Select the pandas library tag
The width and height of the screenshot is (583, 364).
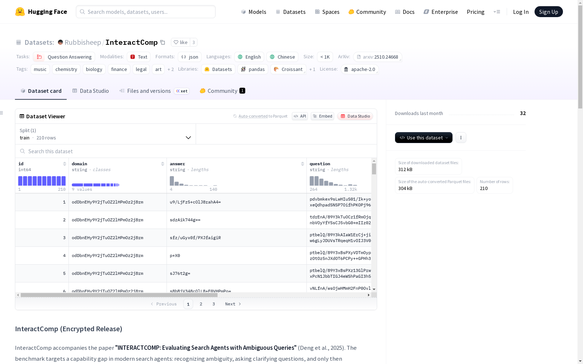point(253,69)
